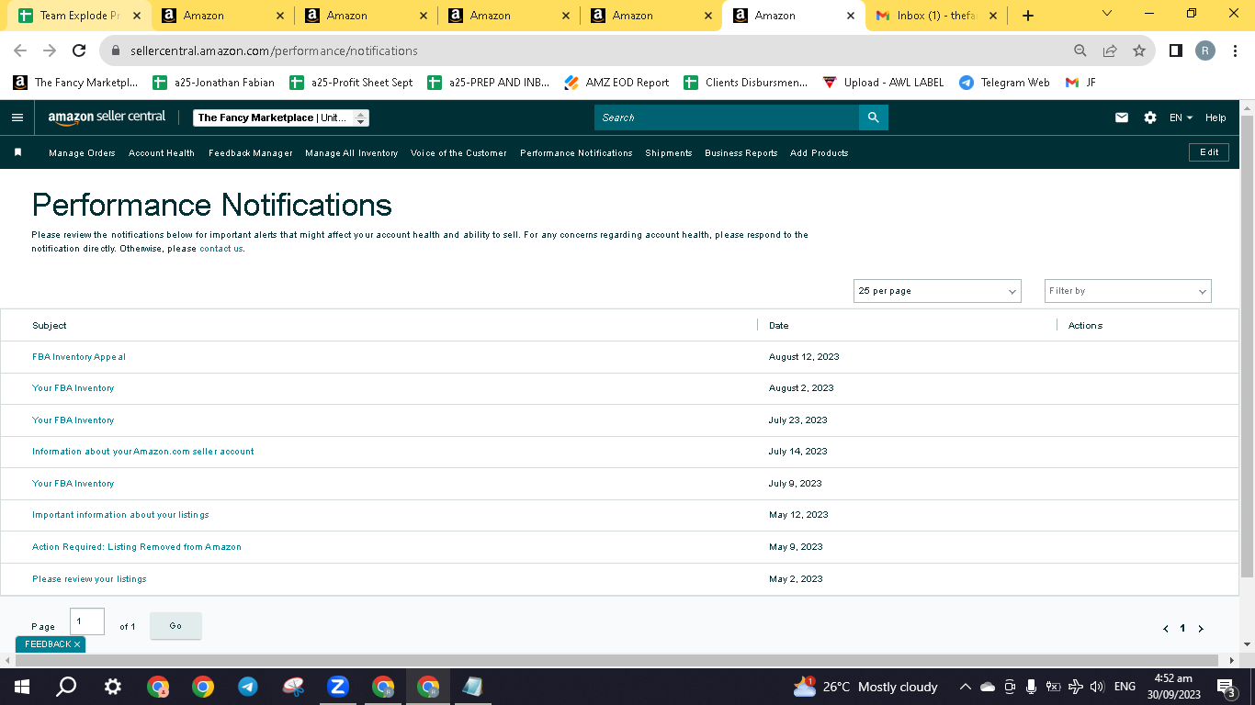Open the Chrome profile avatar R

pos(1205,50)
